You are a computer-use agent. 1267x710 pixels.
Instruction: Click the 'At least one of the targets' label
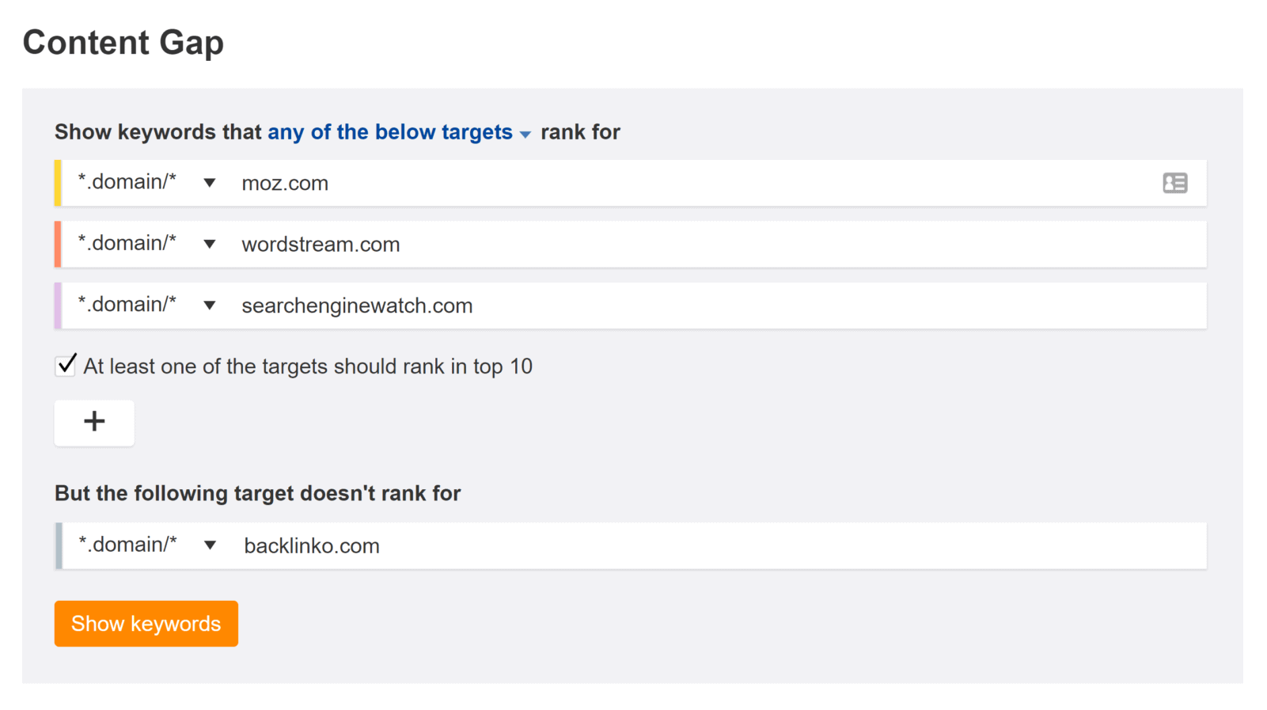click(308, 366)
